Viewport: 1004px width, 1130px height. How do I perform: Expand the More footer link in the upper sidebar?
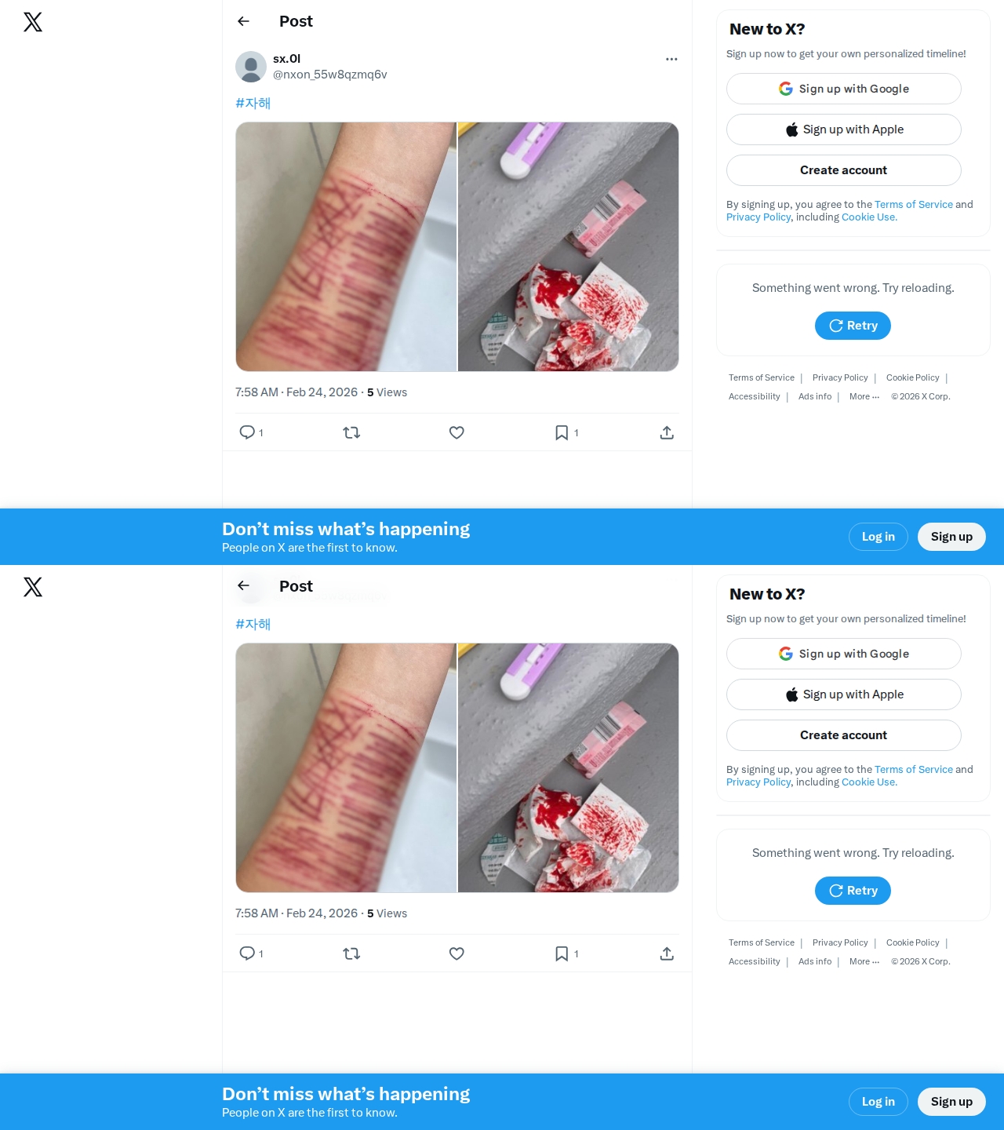pos(864,396)
